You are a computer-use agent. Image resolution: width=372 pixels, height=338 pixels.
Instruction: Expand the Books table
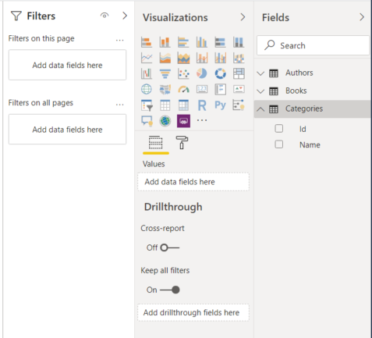pos(260,91)
